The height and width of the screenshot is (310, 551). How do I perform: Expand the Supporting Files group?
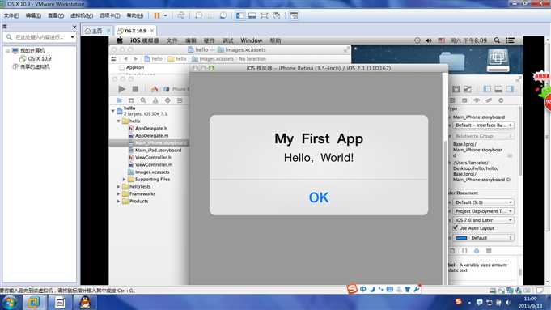coord(124,179)
